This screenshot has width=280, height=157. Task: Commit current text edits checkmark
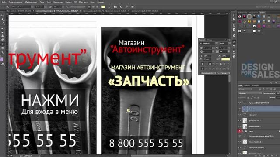[x=126, y=7]
